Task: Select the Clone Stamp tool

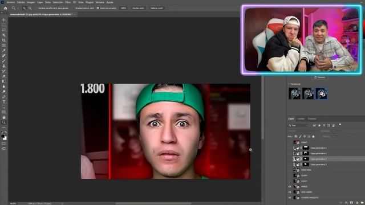Action: point(4,66)
